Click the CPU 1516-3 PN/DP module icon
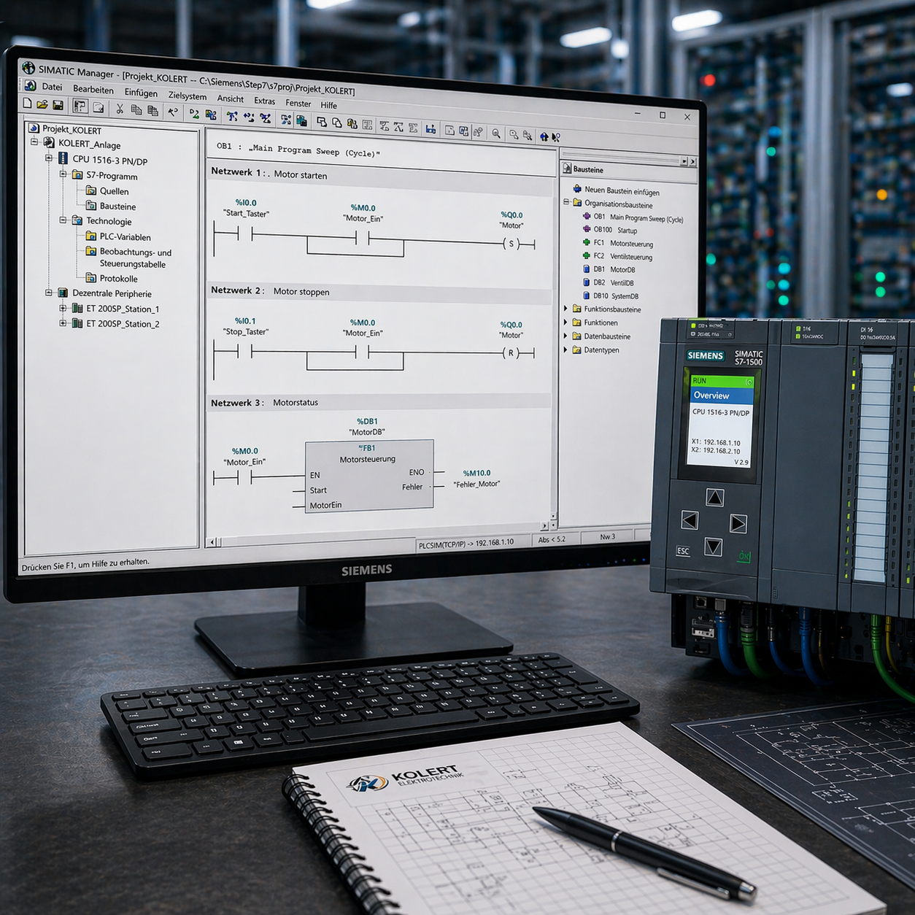The width and height of the screenshot is (915, 915). click(x=63, y=158)
